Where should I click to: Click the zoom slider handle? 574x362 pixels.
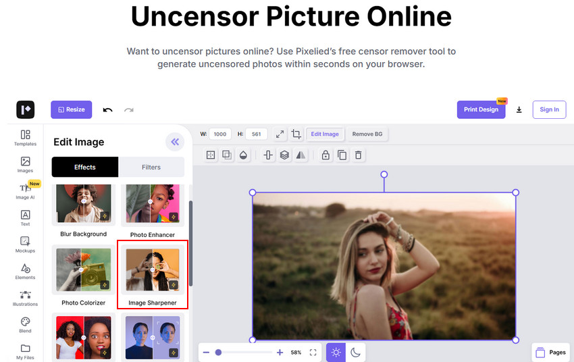click(218, 353)
